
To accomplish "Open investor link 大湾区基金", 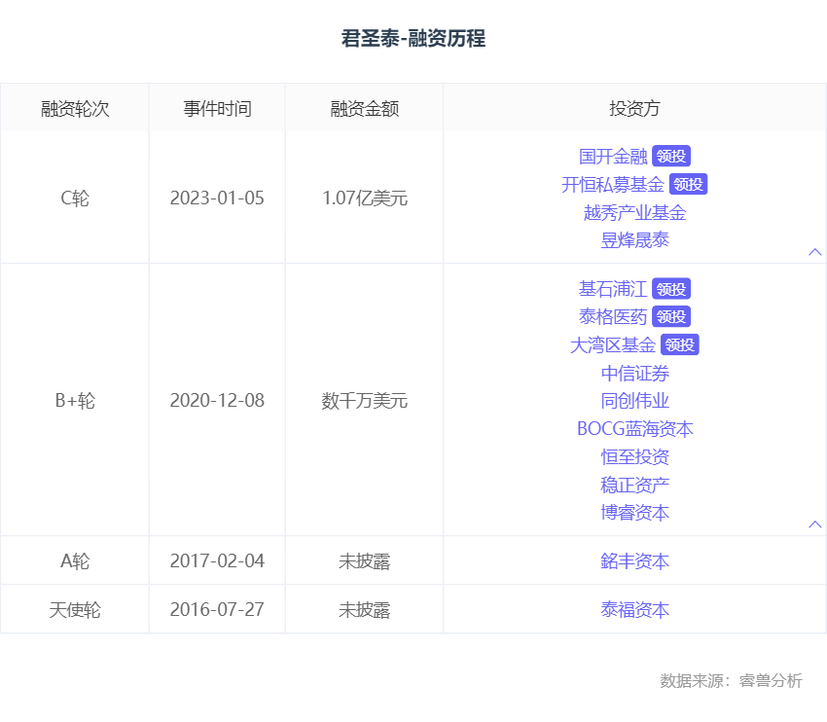I will click(613, 345).
